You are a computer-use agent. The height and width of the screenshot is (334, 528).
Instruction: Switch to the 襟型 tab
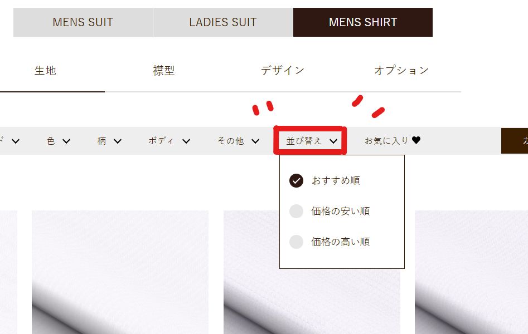click(x=164, y=71)
